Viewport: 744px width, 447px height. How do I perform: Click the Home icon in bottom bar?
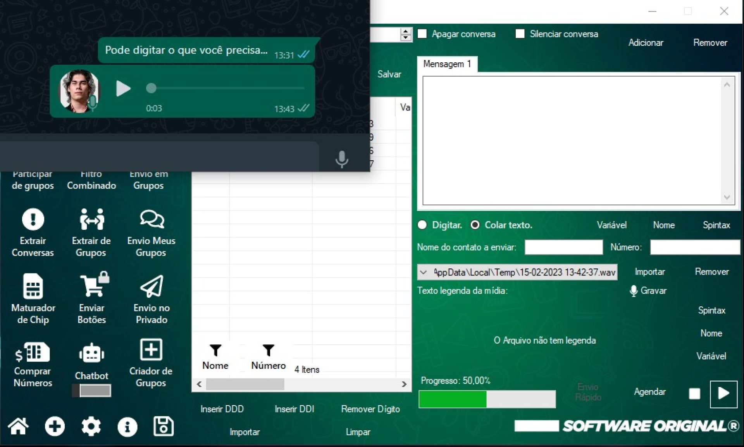[18, 426]
